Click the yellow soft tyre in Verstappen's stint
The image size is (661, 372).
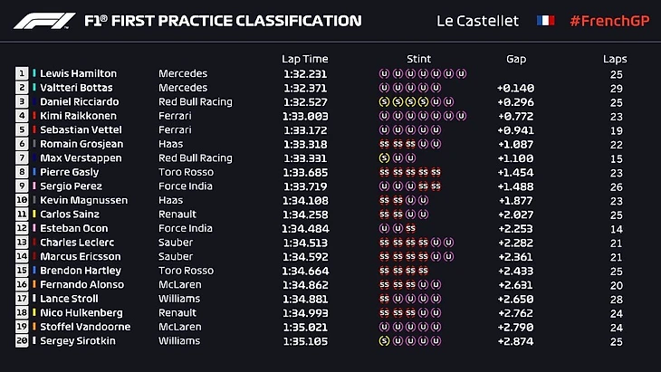coord(384,157)
